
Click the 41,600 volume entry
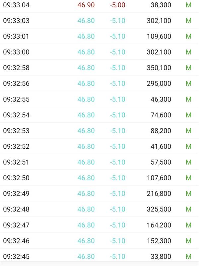[x=161, y=146]
